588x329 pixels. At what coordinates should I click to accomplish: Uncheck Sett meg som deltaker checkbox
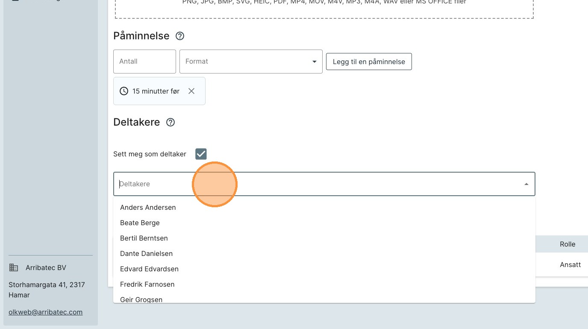pyautogui.click(x=201, y=154)
